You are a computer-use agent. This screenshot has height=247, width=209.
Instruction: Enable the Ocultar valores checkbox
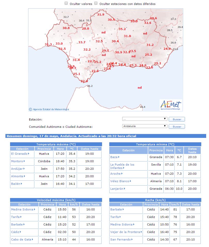(x=66, y=3)
